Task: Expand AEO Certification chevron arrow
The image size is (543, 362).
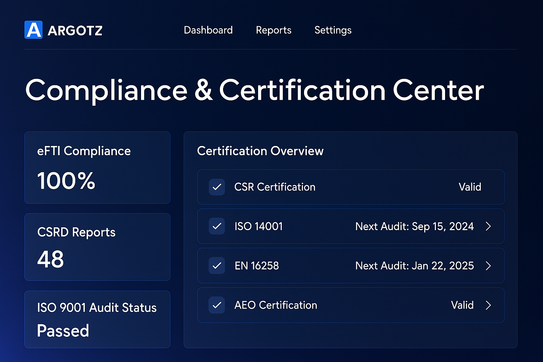Action: [489, 305]
